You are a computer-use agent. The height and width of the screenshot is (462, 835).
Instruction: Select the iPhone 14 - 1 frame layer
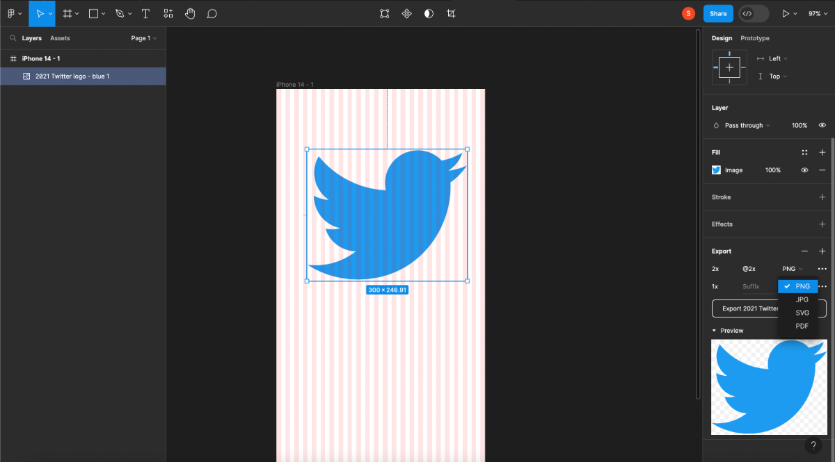[x=83, y=58]
